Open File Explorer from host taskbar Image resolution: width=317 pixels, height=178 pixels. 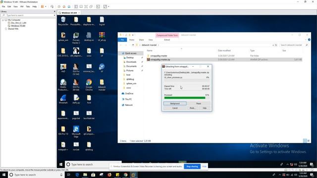coord(85,175)
